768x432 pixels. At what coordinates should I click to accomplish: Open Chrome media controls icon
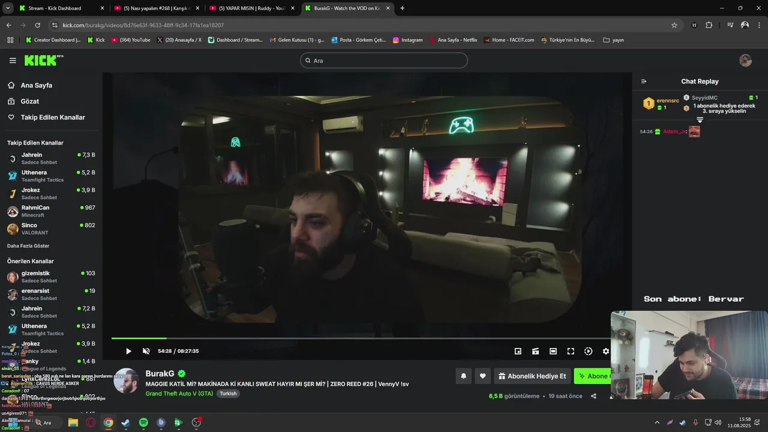click(x=730, y=25)
